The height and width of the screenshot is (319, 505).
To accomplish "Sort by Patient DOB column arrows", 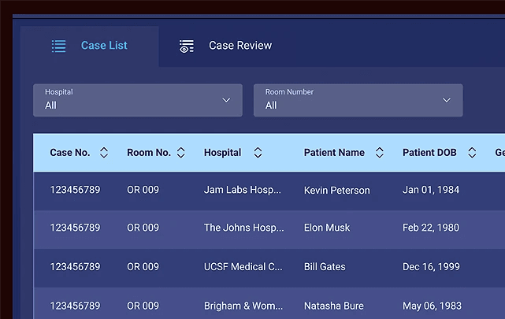I will (x=472, y=153).
